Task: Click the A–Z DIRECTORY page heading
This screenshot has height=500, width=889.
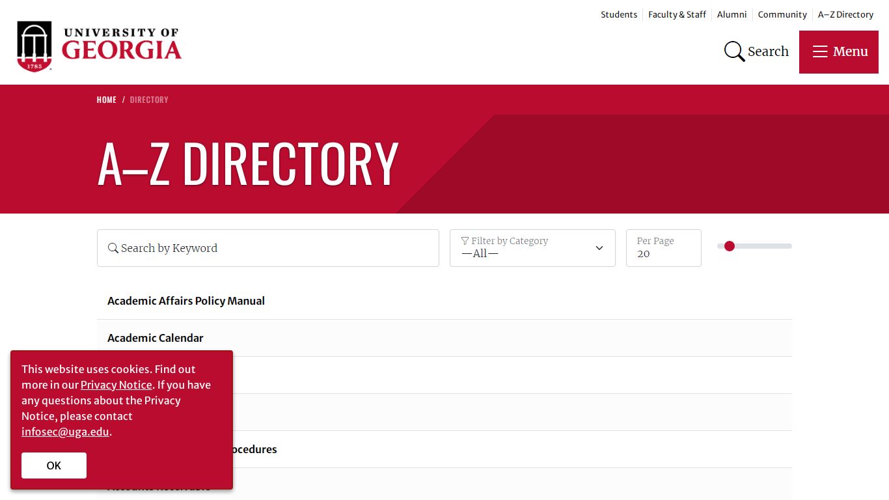Action: pyautogui.click(x=248, y=163)
